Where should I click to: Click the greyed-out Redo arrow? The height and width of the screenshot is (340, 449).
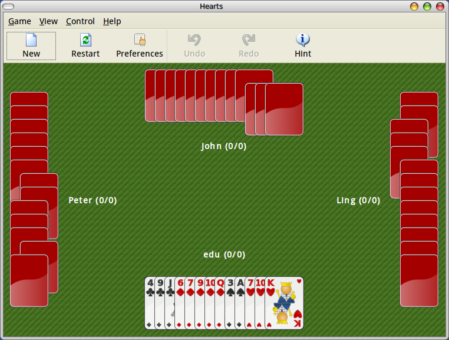pyautogui.click(x=249, y=46)
